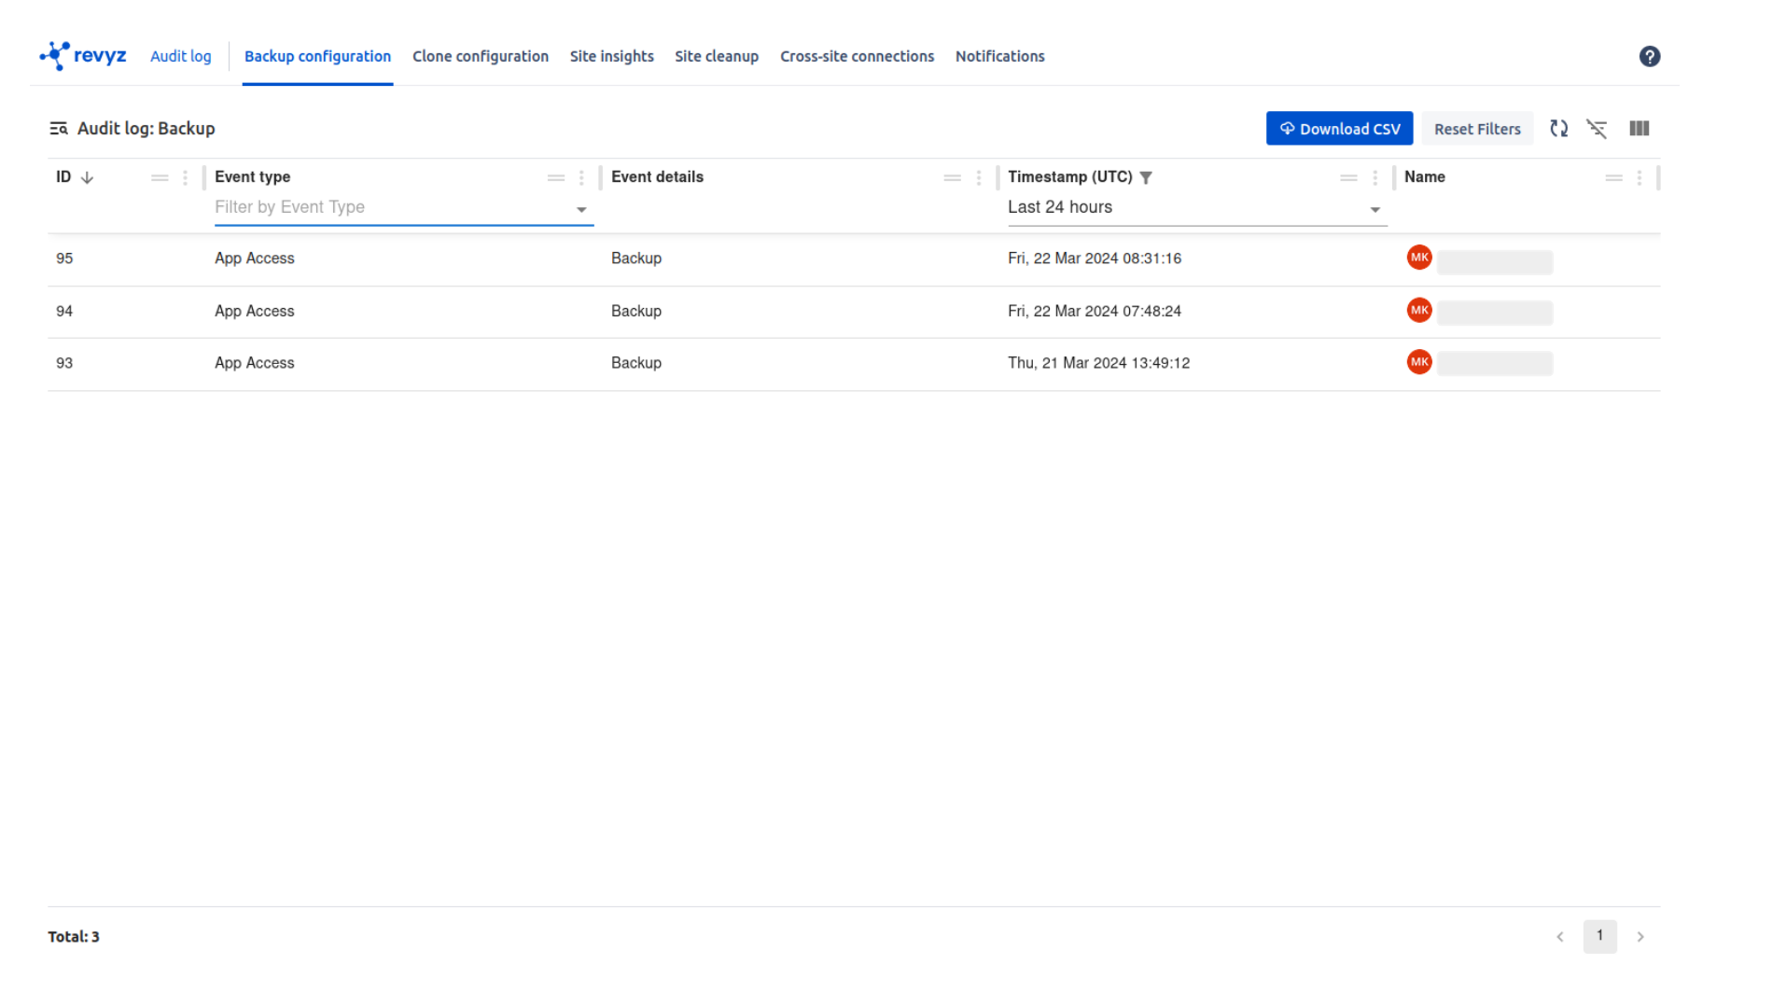Open the Last 24 hours timestamp dropdown
Viewport: 1786px width, 1006px height.
[x=1374, y=210]
